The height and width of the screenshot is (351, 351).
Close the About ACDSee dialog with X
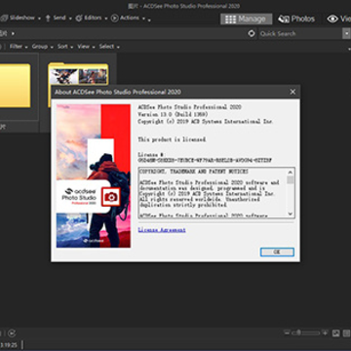[292, 92]
